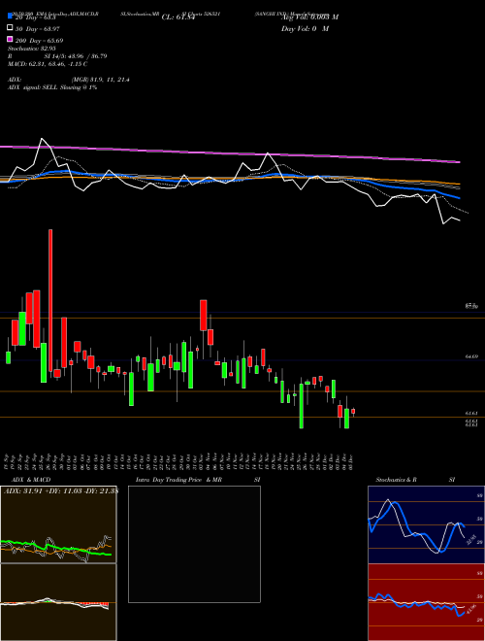Click the 'Intra Day Trading Price & MR' title

[x=178, y=480]
